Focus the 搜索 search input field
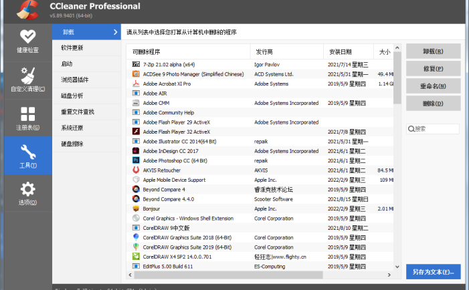Viewport: 469px width, 290px height. click(433, 129)
